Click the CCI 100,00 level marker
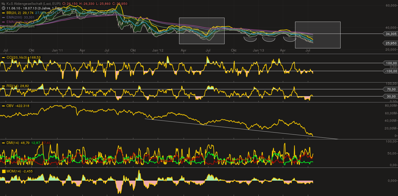 pos(391,63)
